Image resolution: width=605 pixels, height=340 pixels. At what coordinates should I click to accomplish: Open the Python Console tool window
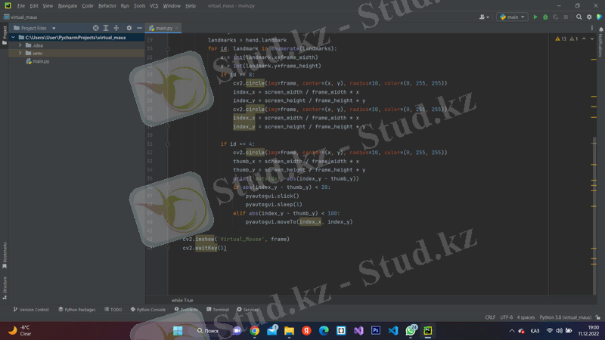(148, 310)
